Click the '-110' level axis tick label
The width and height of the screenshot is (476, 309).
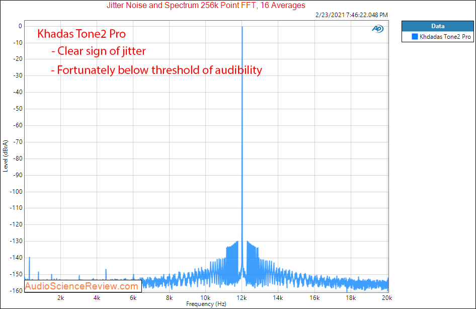tap(17, 208)
